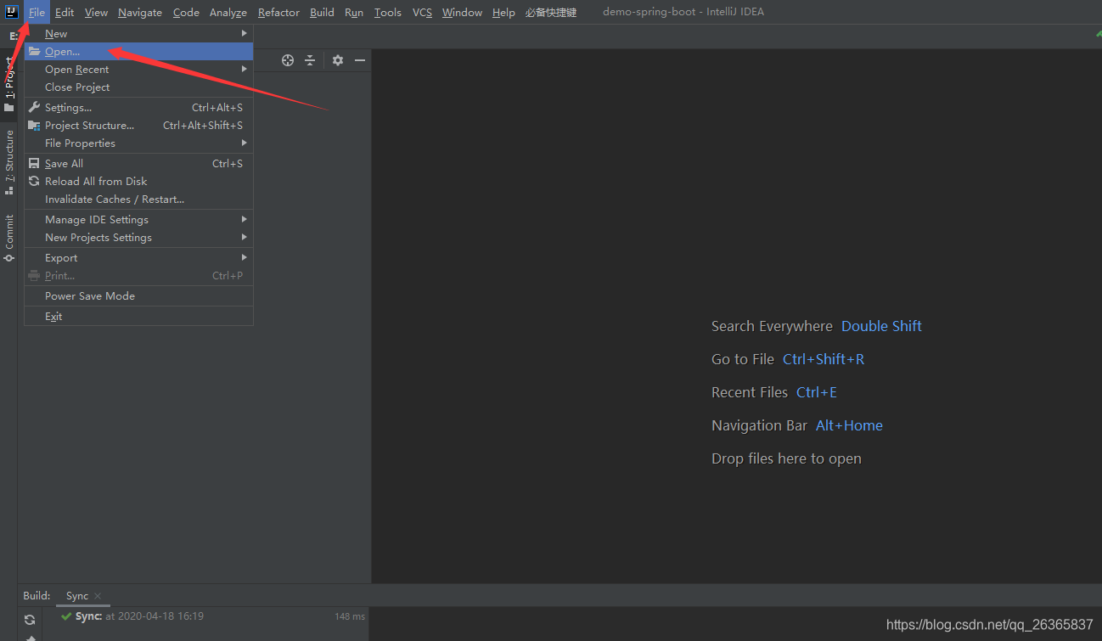Open the Help menu
This screenshot has width=1102, height=641.
click(x=503, y=13)
